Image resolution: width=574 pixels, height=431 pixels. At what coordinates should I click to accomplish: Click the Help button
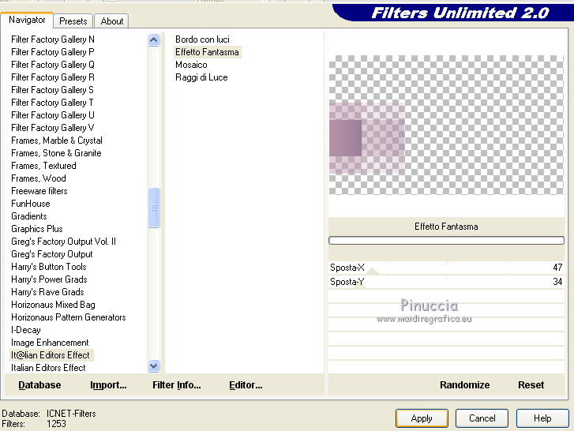tap(542, 418)
